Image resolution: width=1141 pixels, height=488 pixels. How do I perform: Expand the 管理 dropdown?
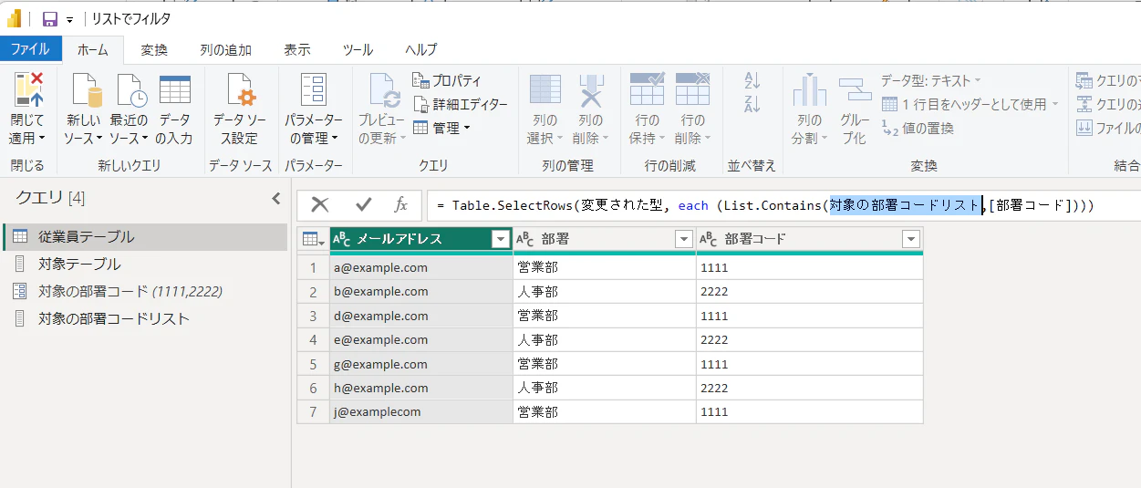tap(441, 128)
